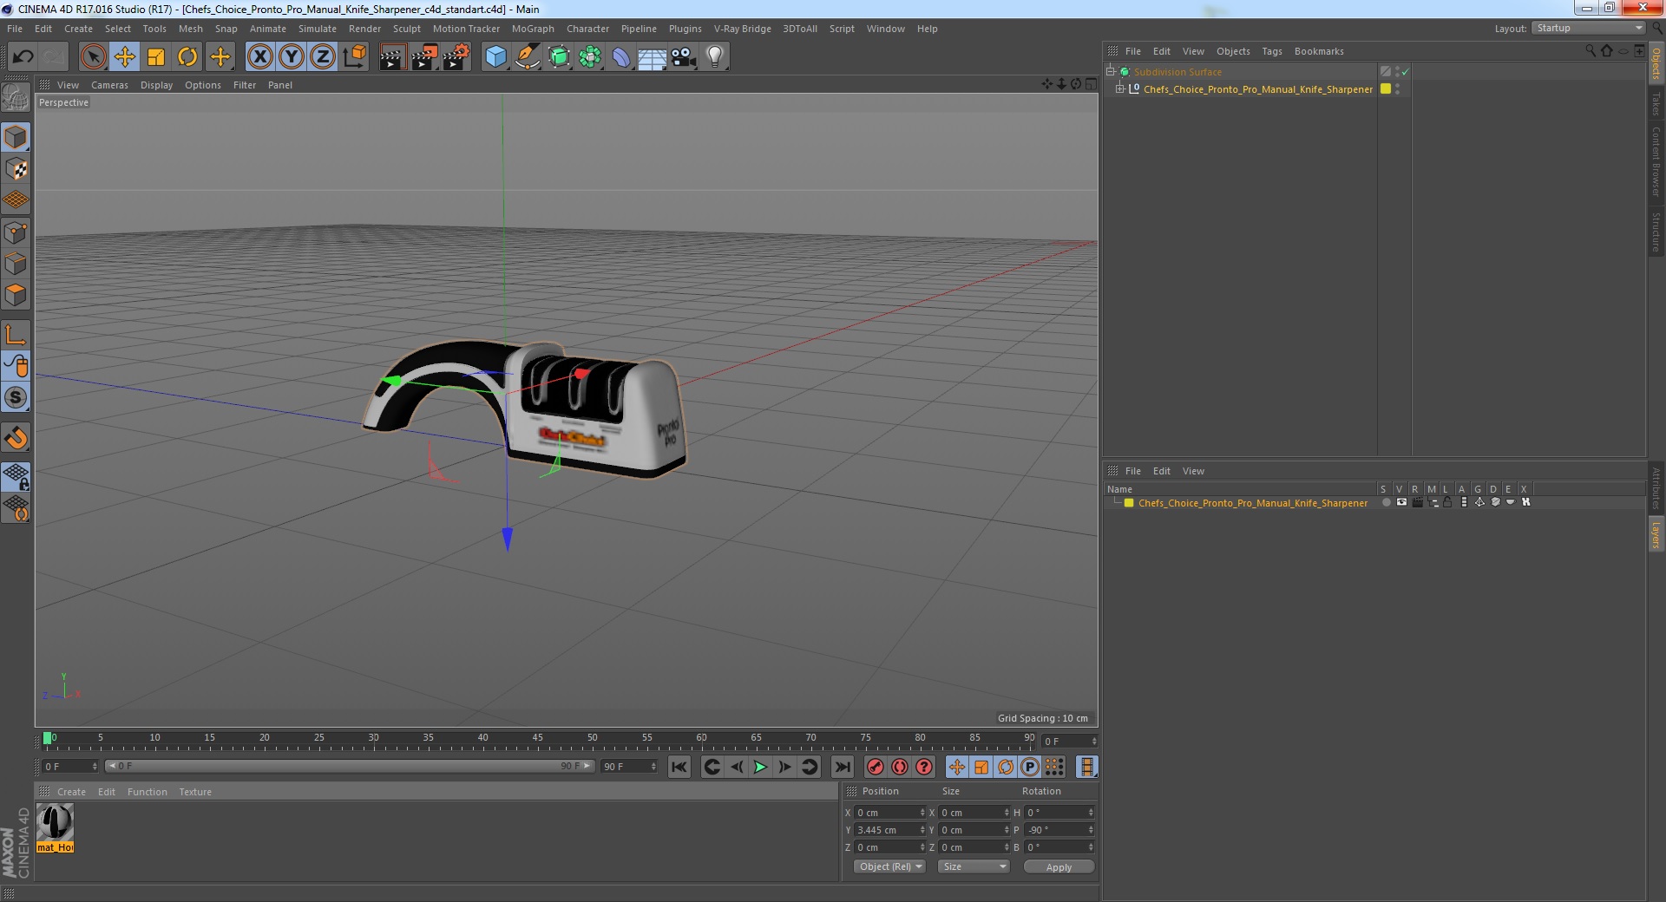This screenshot has height=902, width=1666.
Task: Open the Simulate menu
Action: point(318,29)
